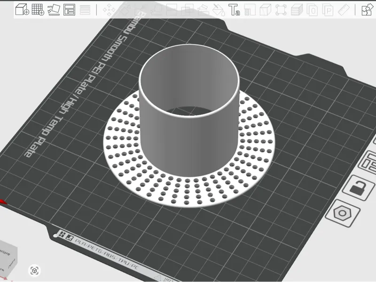Open the Support painting tool
Image resolution: width=376 pixels, height=282 pixels.
pos(203,9)
